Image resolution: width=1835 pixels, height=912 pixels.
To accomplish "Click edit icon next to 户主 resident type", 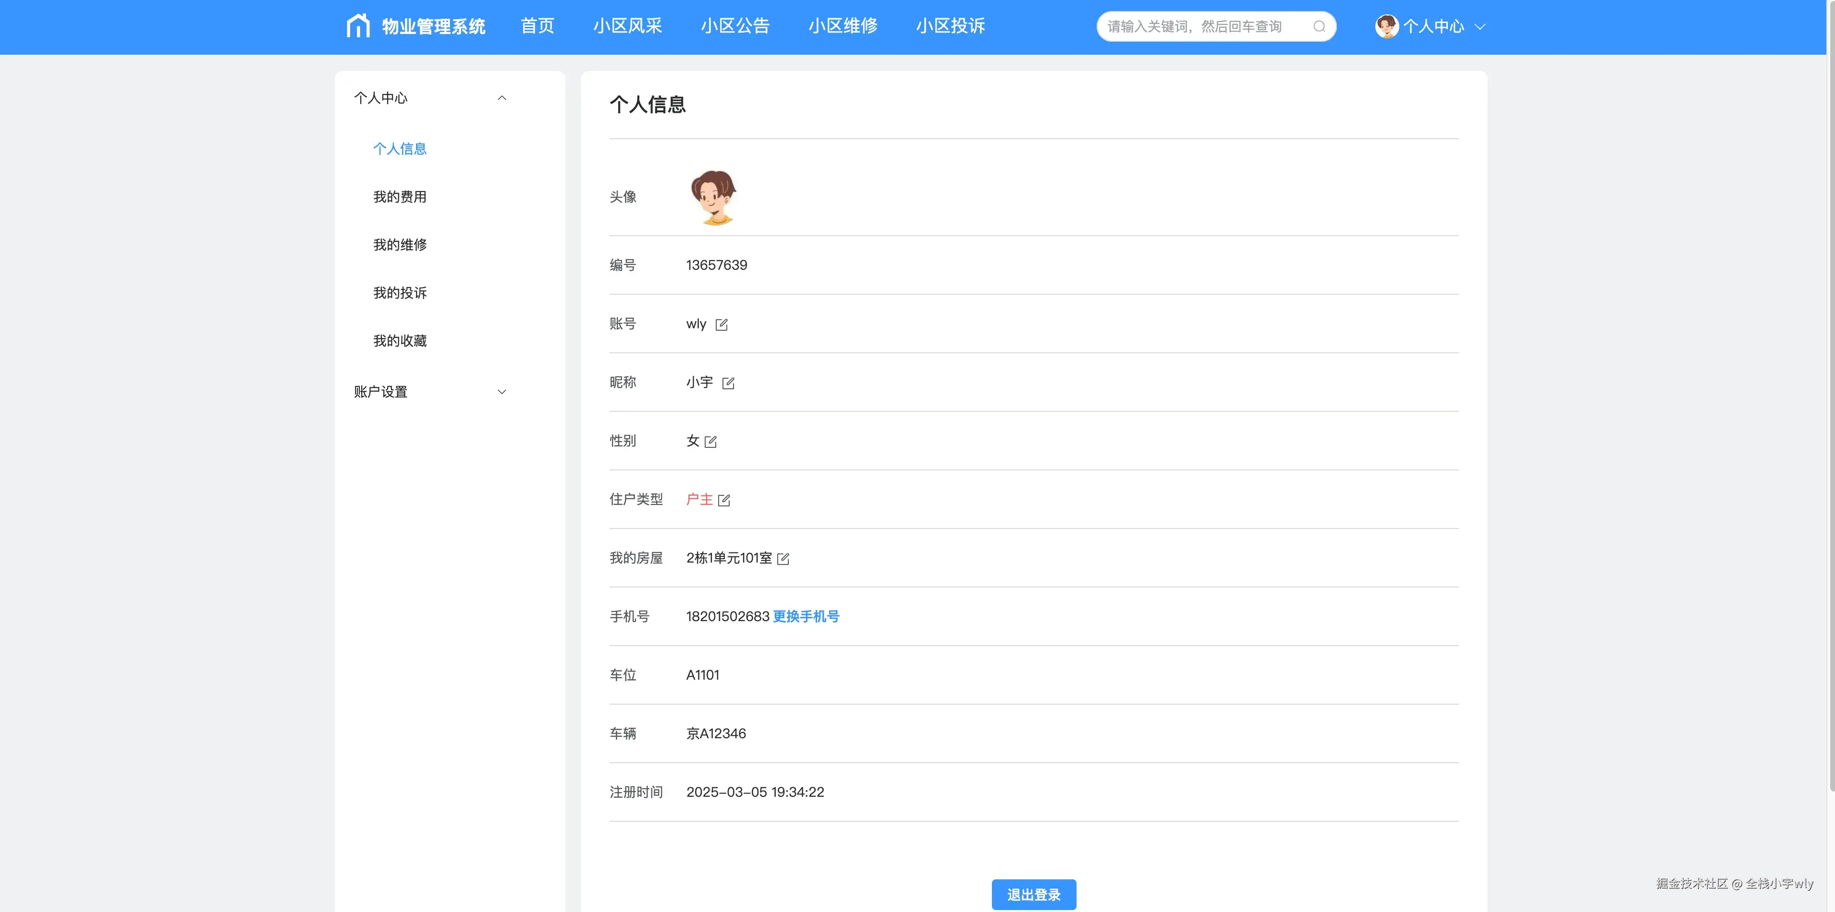I will coord(724,501).
